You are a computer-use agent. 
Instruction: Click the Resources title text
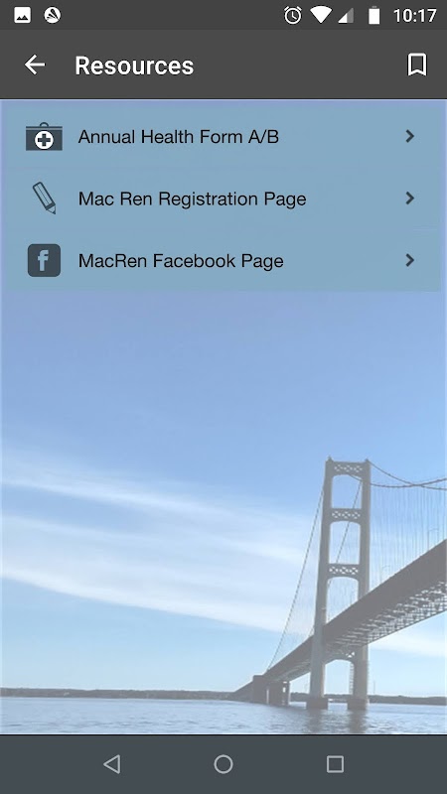pos(134,66)
